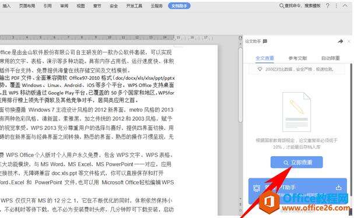354x218 pixels.
Task: Switch to the 参考文献 tab
Action: [x=298, y=58]
